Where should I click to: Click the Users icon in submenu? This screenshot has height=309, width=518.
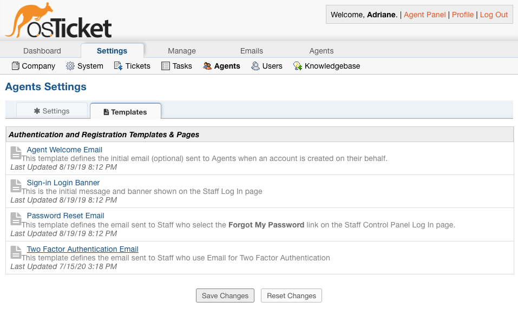click(x=255, y=66)
